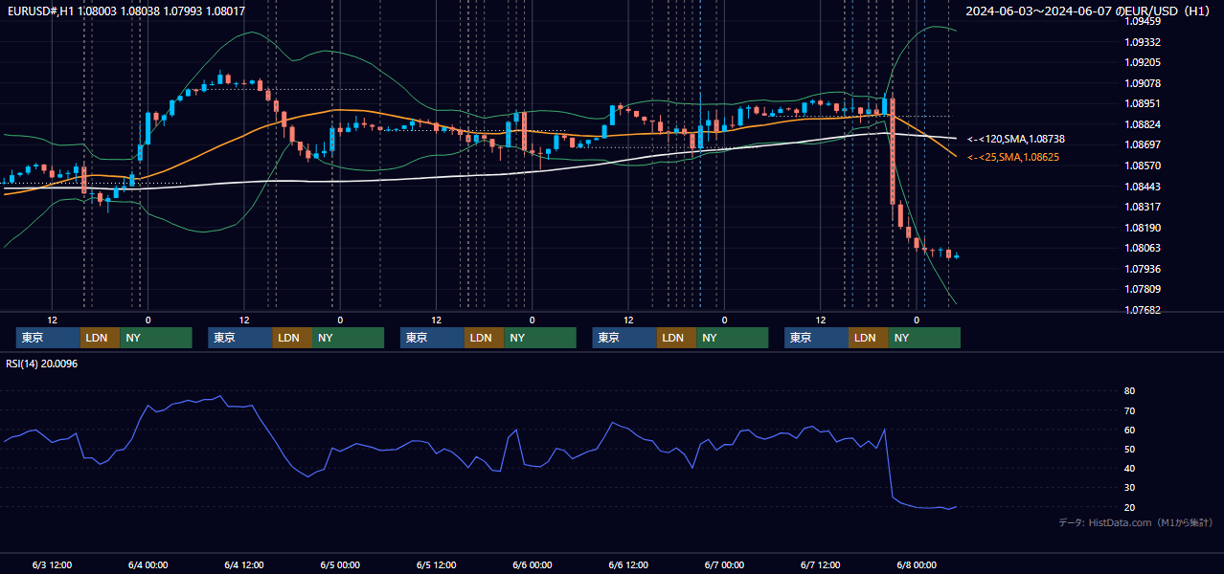Click price axis value 1.08190
The width and height of the screenshot is (1224, 574).
(x=1143, y=228)
